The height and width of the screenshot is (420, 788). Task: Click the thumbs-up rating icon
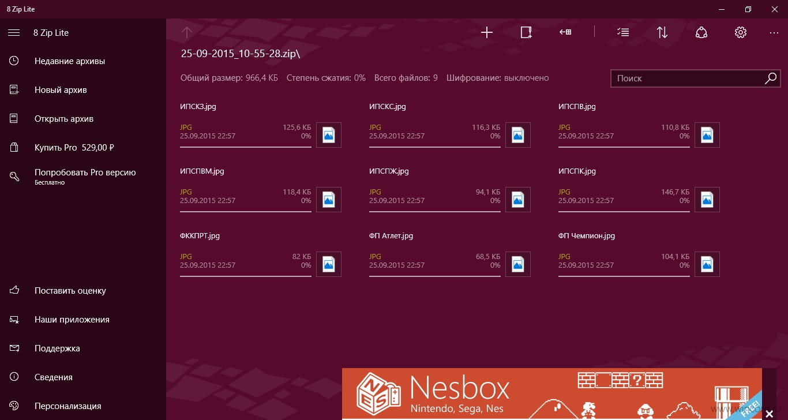pyautogui.click(x=14, y=290)
